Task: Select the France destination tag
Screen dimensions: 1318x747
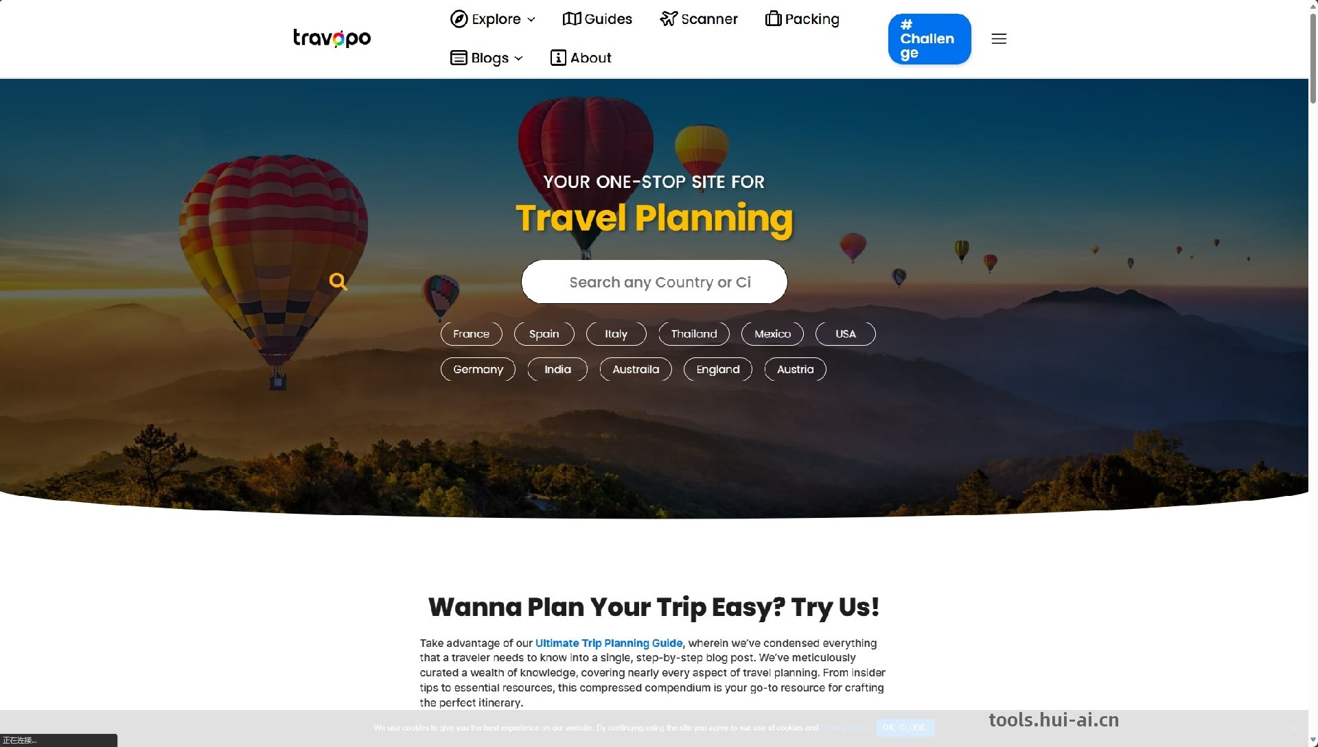Action: [471, 334]
